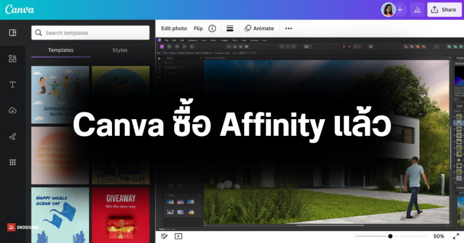Select the Happy World Ocean Day template
464x243 pixels.
pyautogui.click(x=60, y=215)
